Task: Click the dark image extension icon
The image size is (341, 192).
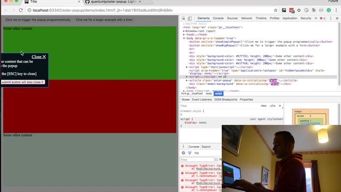Action: [284, 10]
